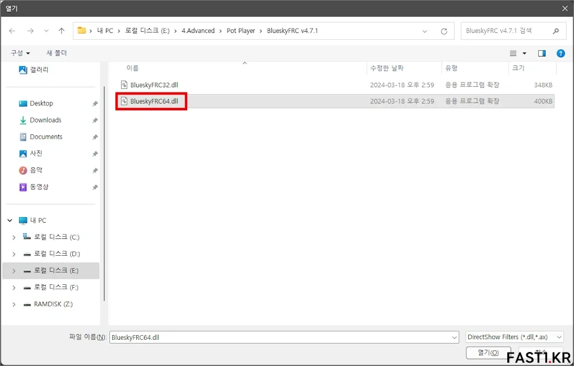Go back to previous folder
This screenshot has height=366, width=574.
(x=12, y=31)
